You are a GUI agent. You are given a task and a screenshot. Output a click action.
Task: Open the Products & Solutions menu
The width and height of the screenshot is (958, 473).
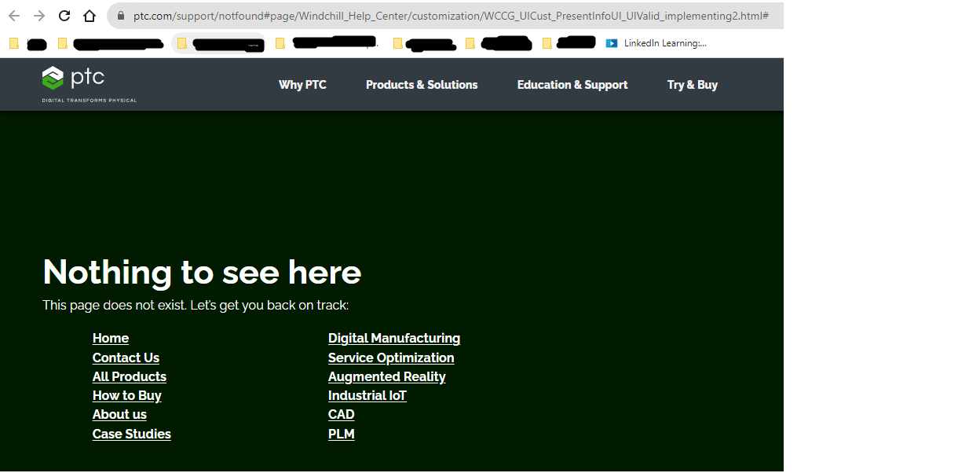(x=422, y=84)
